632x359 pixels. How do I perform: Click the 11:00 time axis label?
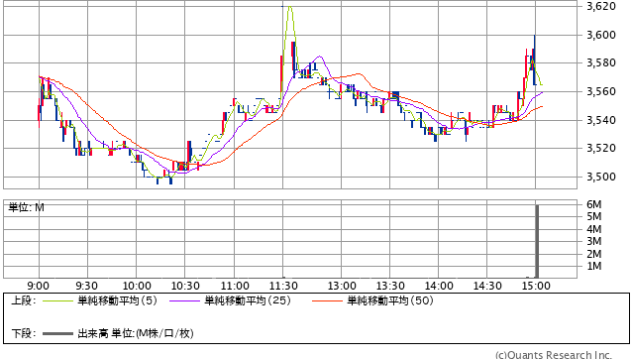[x=235, y=286]
